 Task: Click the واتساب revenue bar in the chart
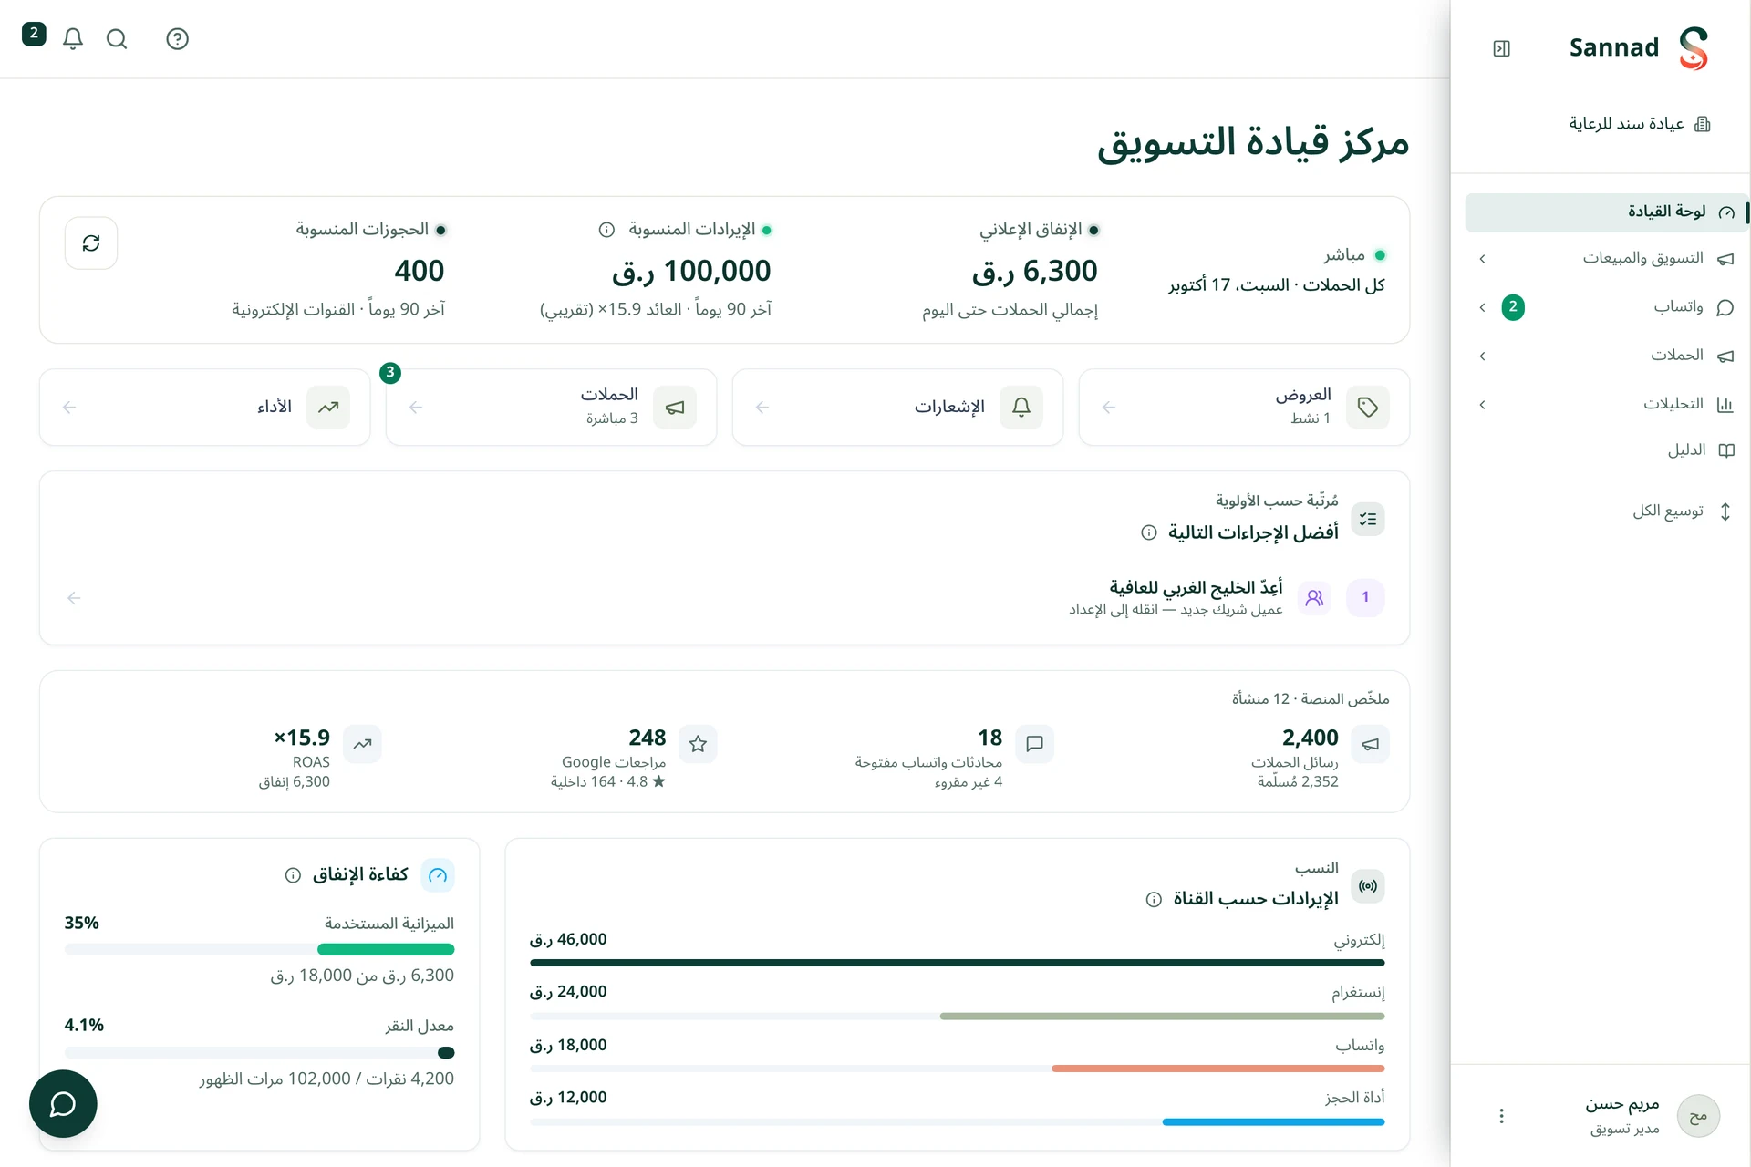957,1069
